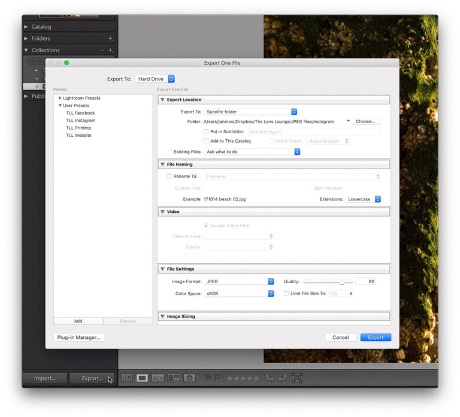Click the Remove preset button
This screenshot has width=460, height=417.
[x=128, y=321]
